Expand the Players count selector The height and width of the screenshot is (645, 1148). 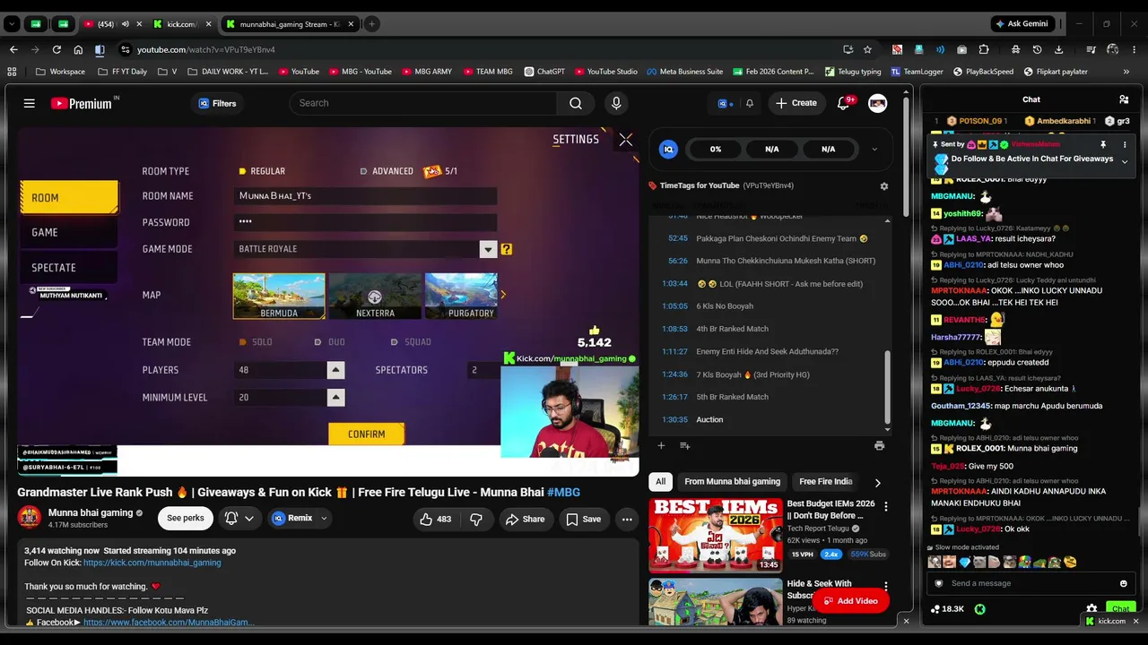335,370
